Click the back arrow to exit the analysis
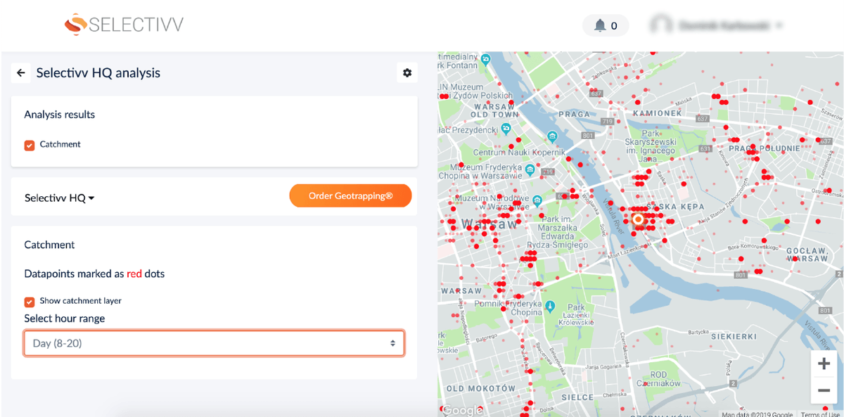This screenshot has width=844, height=417. 20,72
